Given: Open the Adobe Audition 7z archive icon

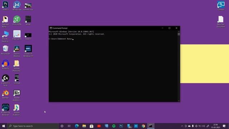Looking at the screenshot, I should click(x=17, y=95).
